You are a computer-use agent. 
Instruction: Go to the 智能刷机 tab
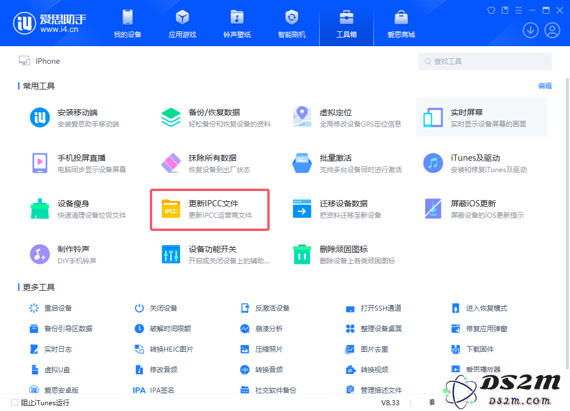click(x=291, y=24)
